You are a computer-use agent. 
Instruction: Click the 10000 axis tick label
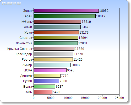click(68, 98)
